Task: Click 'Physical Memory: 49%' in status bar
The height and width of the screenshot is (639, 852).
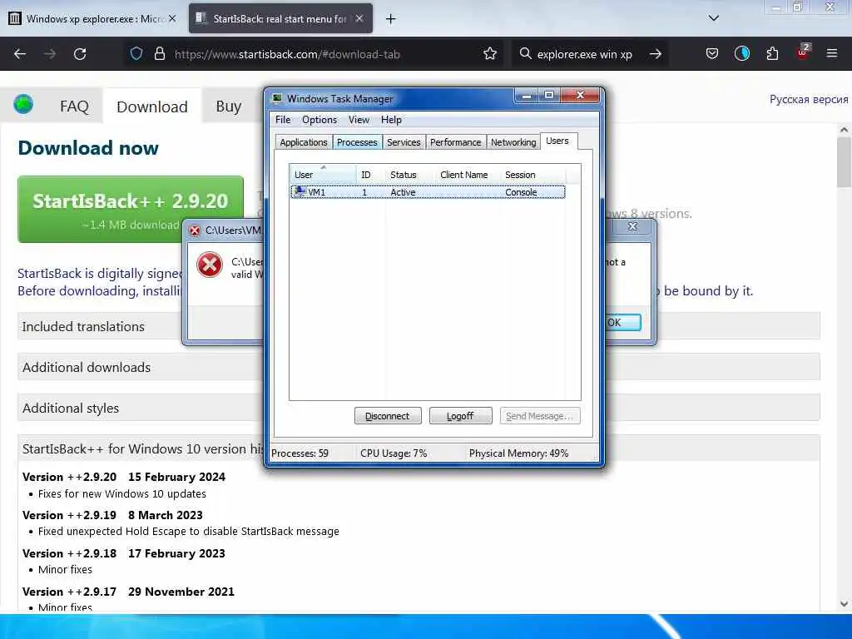Action: tap(518, 453)
